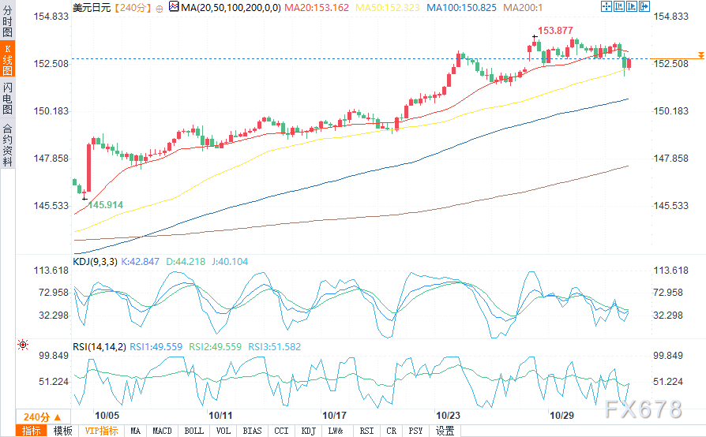The height and width of the screenshot is (437, 706).
Task: Click the MA100:150.825 value label
Action: 461,8
